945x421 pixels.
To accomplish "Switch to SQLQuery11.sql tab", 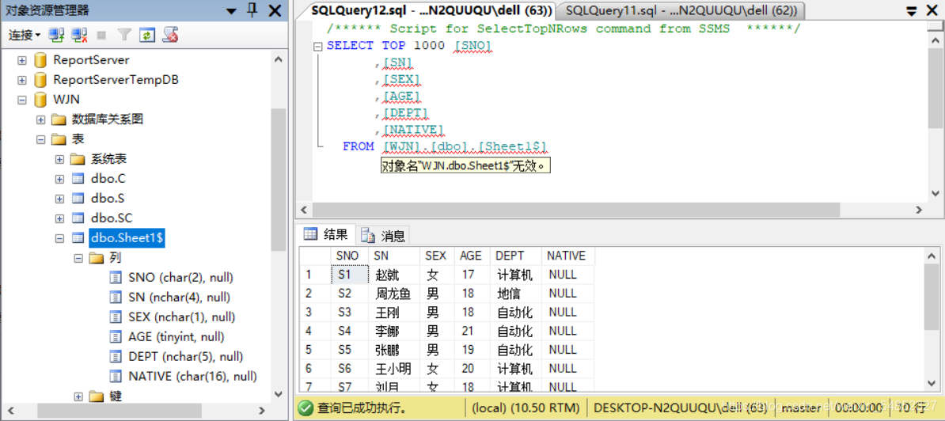I will point(681,10).
